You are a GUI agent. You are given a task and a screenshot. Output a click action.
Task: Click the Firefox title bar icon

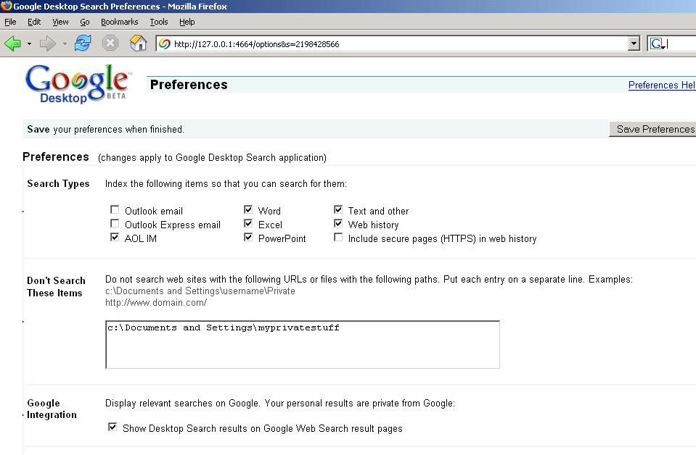[x=7, y=6]
